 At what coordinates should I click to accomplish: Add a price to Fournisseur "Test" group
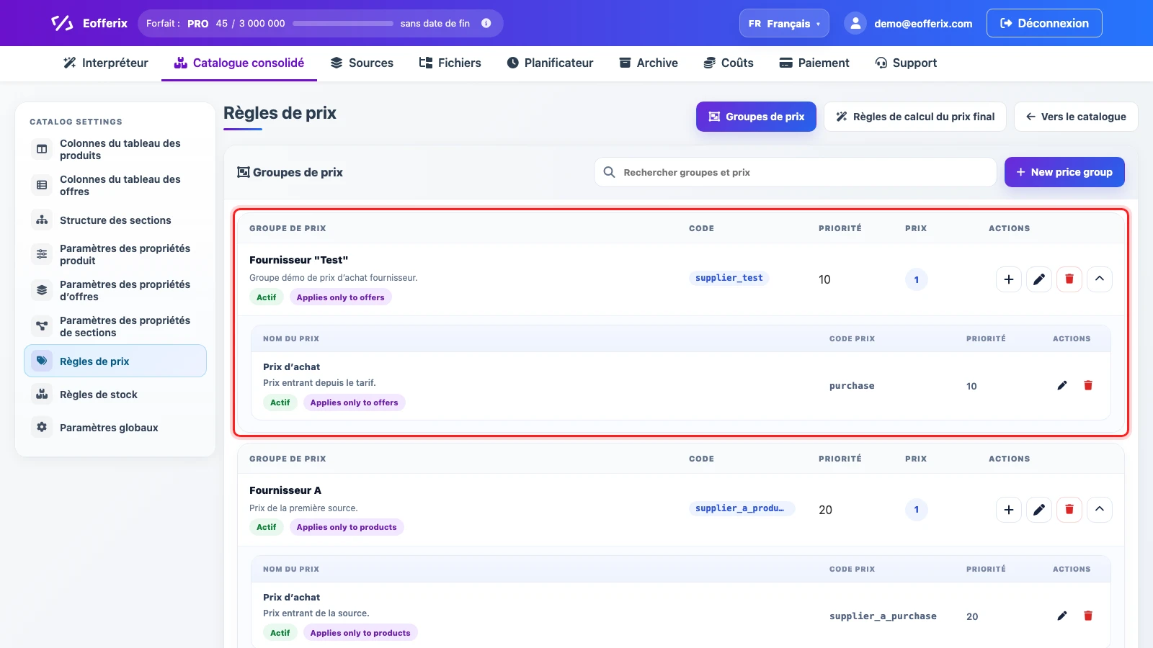1009,279
